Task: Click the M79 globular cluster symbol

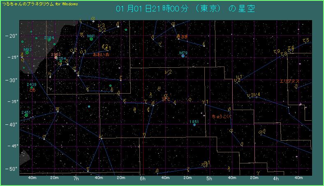Action: (183, 55)
